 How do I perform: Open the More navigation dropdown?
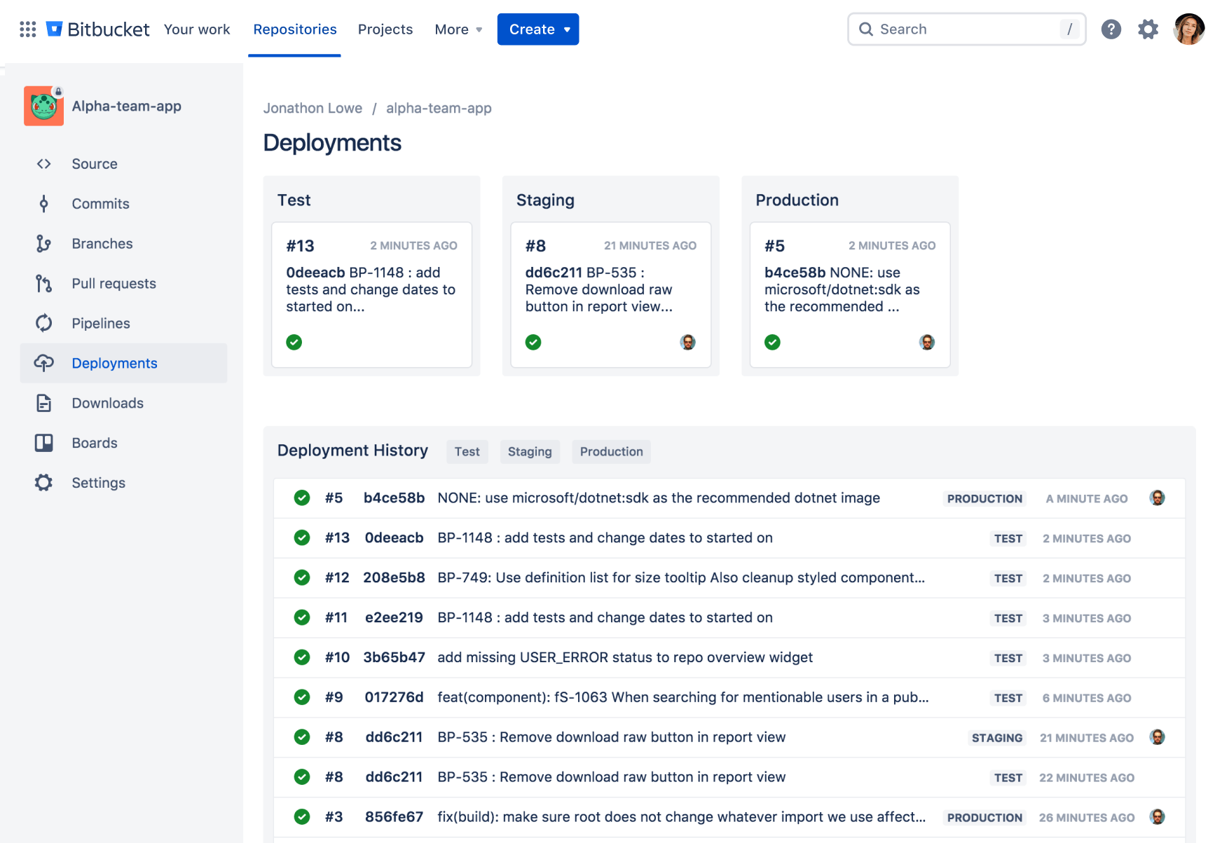point(457,29)
